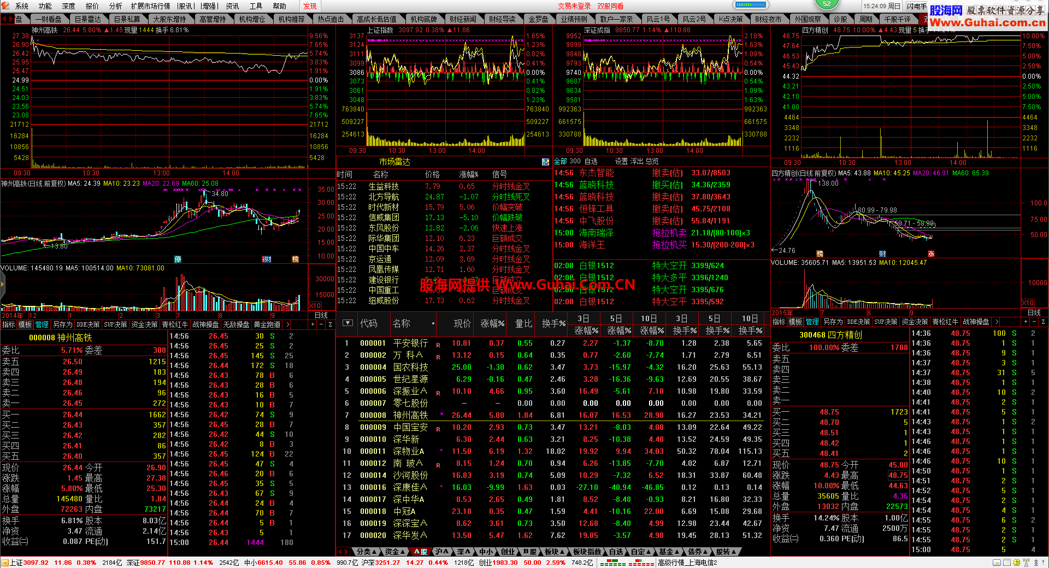Click the red tab scroll arrows at bottom left
The height and width of the screenshot is (568, 1049).
pyautogui.click(x=344, y=552)
